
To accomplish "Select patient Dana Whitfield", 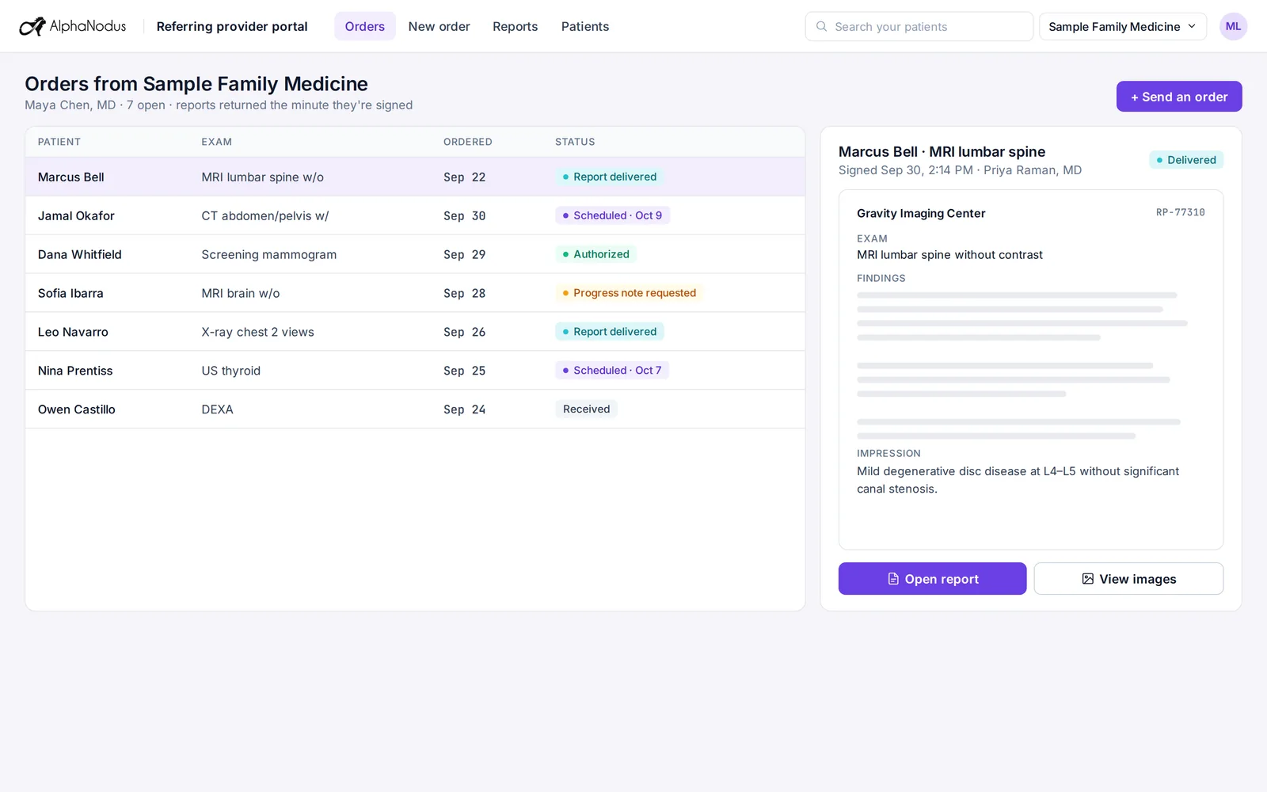I will point(80,254).
